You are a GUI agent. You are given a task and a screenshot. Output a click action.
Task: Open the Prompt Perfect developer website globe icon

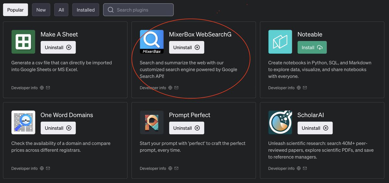tap(170, 168)
